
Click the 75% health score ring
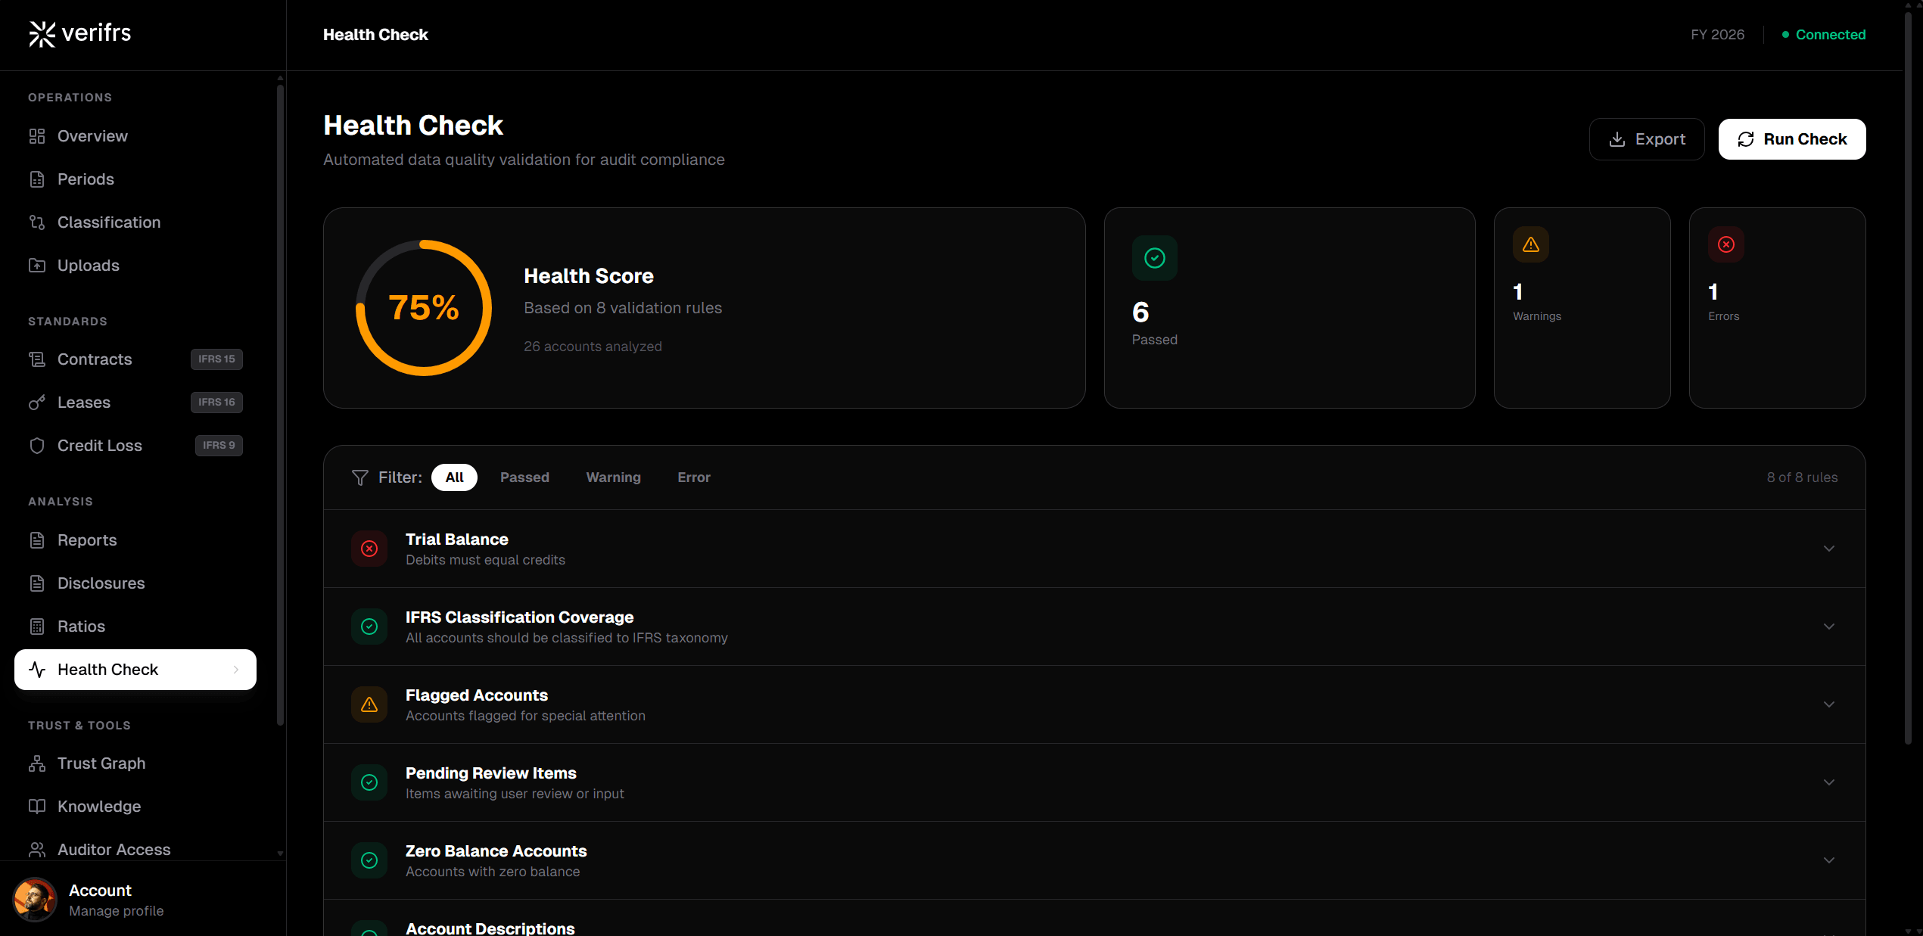point(424,308)
